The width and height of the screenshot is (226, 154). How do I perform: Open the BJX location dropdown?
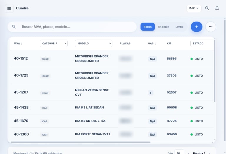194,8
